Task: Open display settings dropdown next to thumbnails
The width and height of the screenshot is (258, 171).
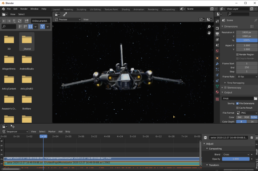Action: click(x=35, y=26)
